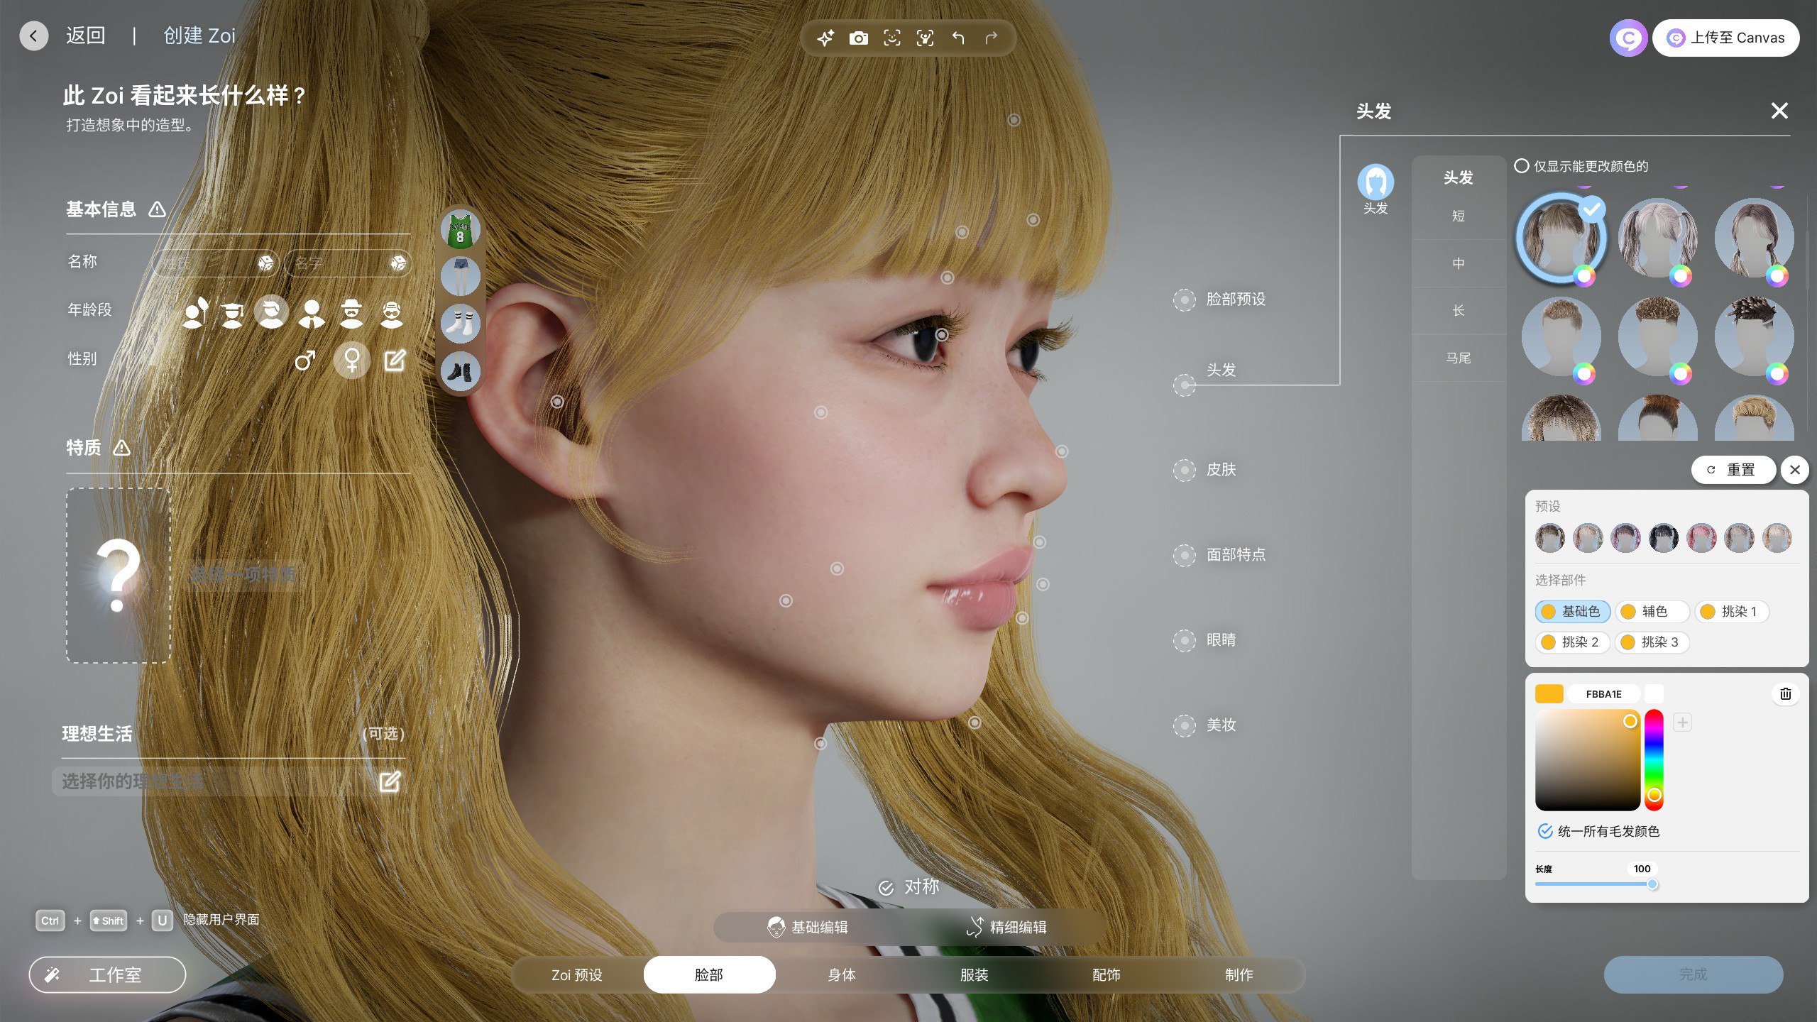This screenshot has height=1022, width=1817.
Task: Select the male gender icon
Action: 304,361
